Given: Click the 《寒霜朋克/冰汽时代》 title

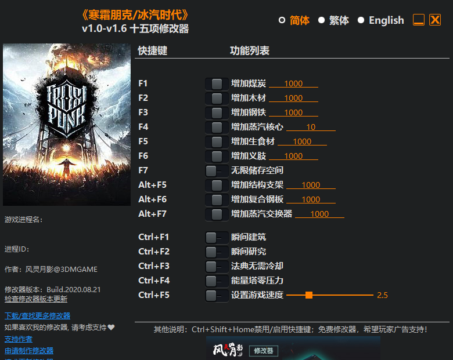Looking at the screenshot, I should pos(135,15).
